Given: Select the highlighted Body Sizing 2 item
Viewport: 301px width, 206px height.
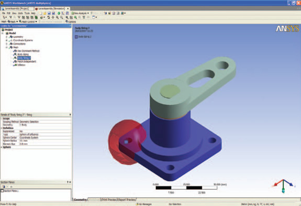Looking at the screenshot, I should coord(24,58).
